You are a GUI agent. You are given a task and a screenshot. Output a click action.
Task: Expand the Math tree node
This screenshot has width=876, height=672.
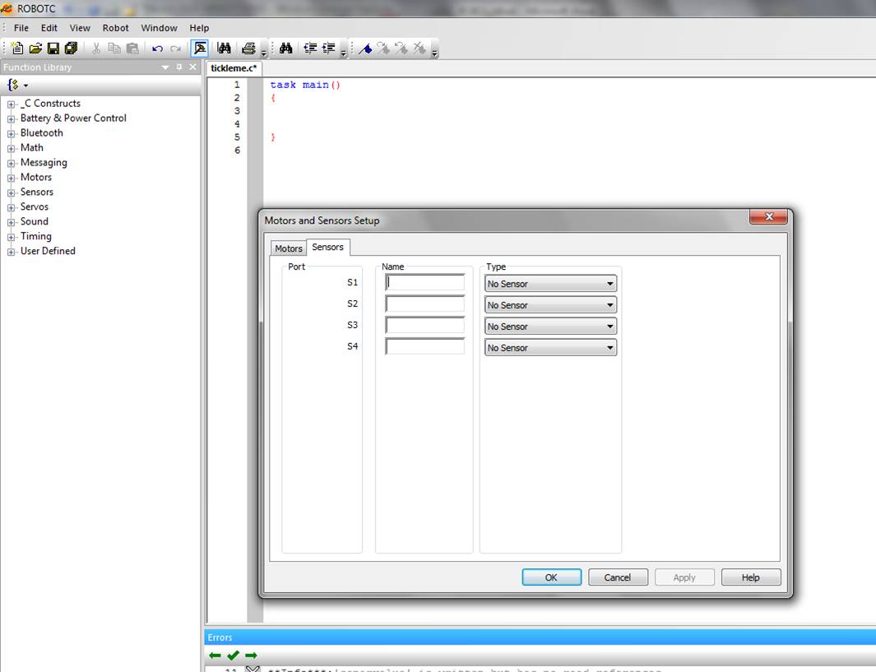tap(11, 148)
